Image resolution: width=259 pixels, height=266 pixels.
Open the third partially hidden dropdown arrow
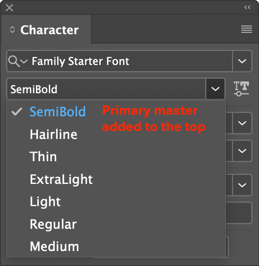pos(242,185)
